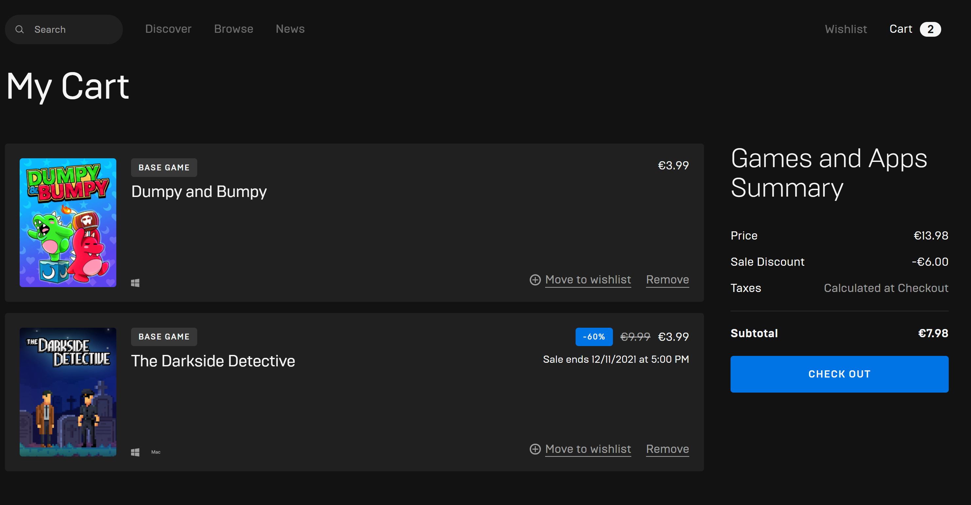This screenshot has width=971, height=505.
Task: Click the Dumpy and Bumpy €3.99 price
Action: (673, 165)
